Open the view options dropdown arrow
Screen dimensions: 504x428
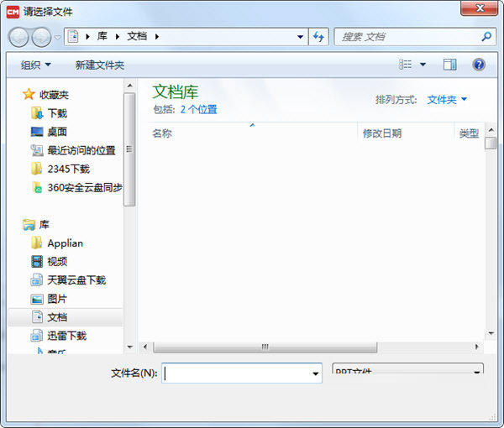point(423,65)
